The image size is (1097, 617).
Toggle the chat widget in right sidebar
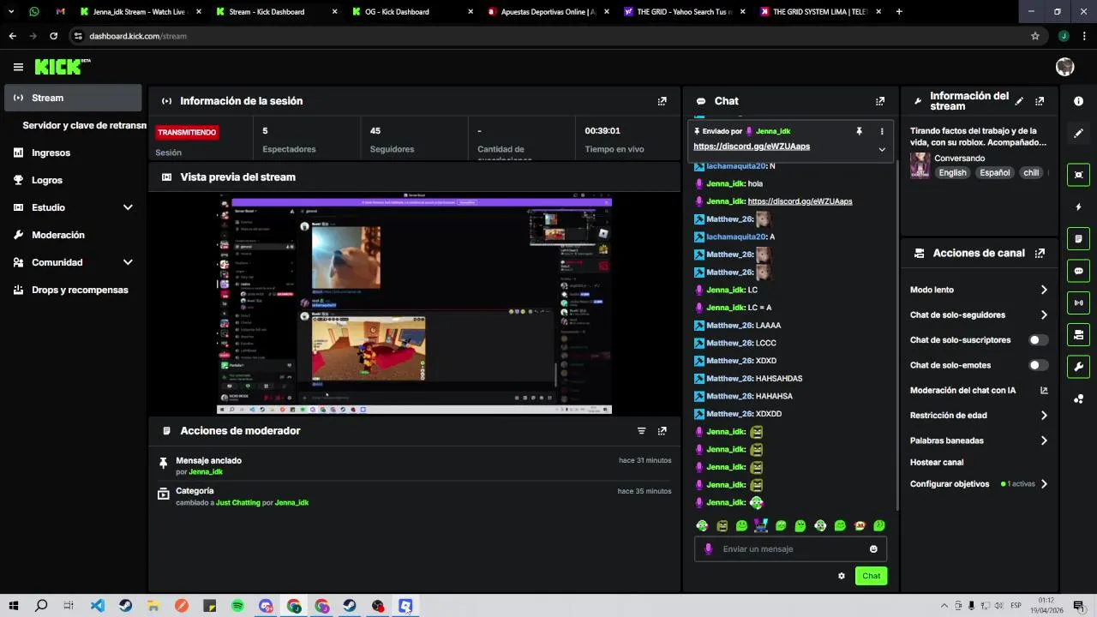pos(1078,271)
